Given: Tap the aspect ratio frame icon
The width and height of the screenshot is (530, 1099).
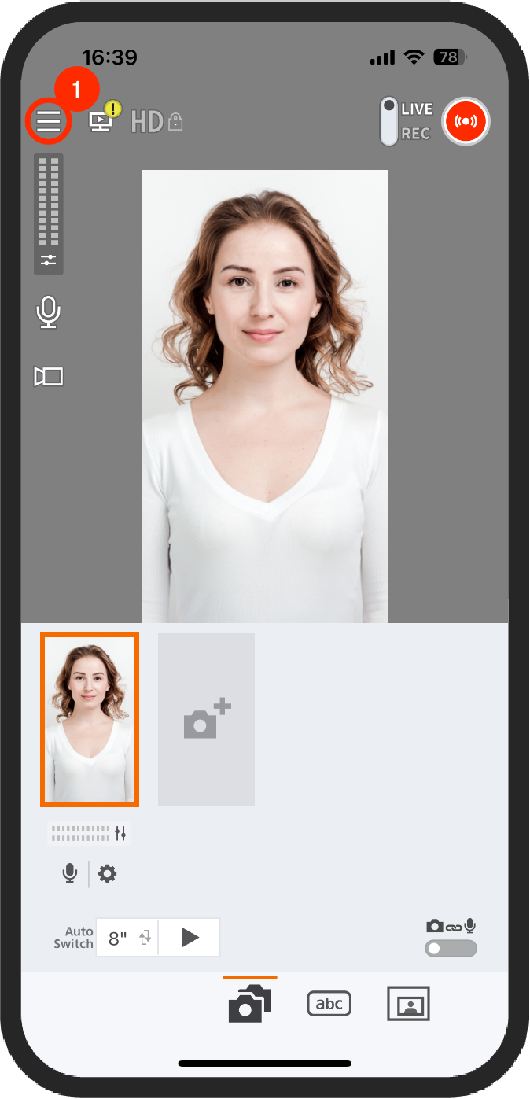Looking at the screenshot, I should (x=49, y=377).
